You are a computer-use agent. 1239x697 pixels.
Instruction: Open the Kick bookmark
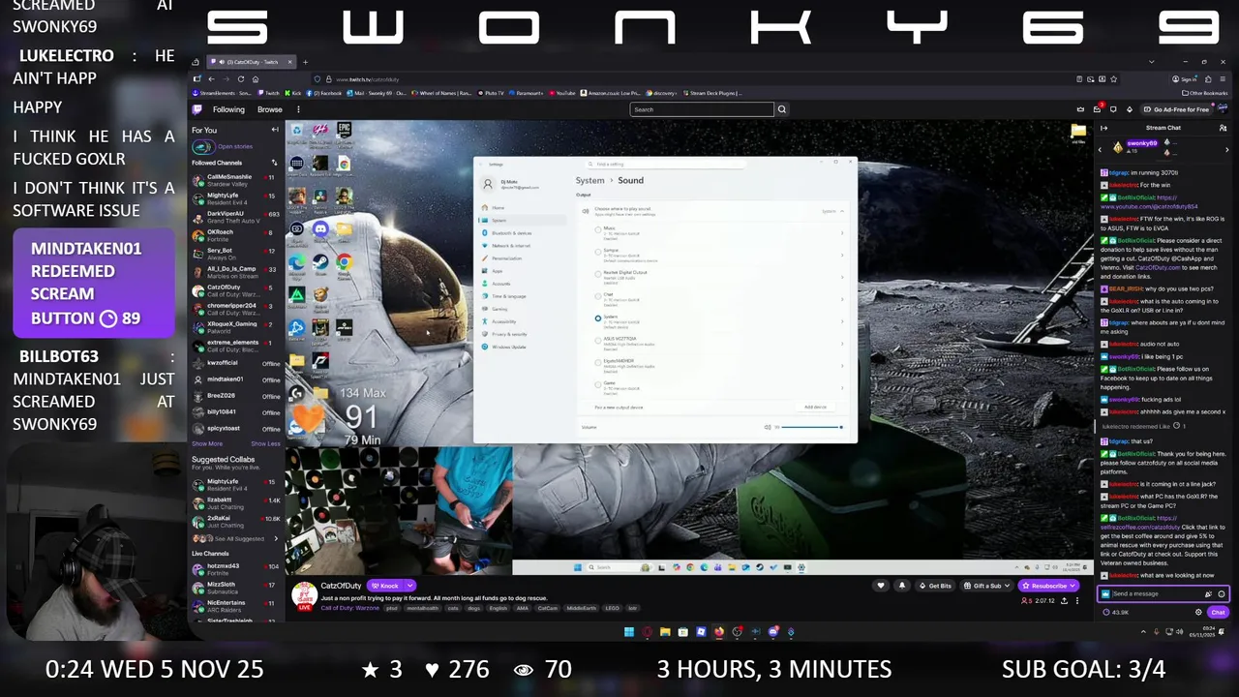tap(295, 93)
